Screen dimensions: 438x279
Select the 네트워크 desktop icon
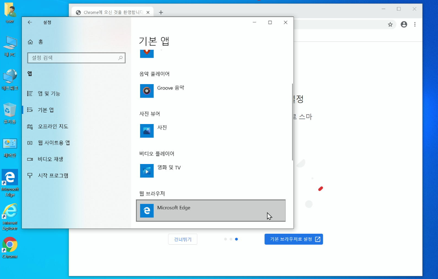pyautogui.click(x=10, y=80)
